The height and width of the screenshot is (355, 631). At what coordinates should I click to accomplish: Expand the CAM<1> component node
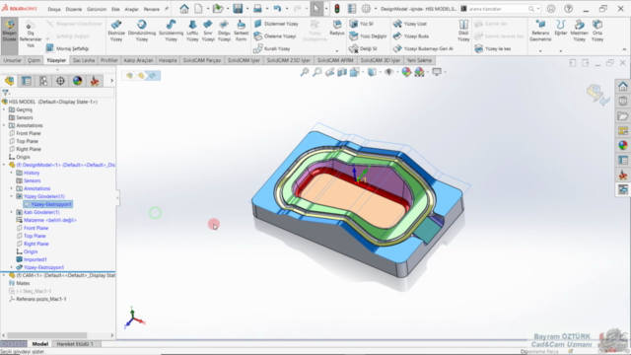4,275
